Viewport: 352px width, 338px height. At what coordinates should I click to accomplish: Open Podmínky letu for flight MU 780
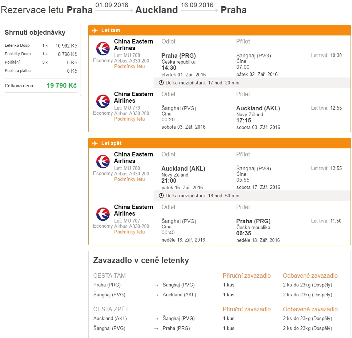[x=129, y=179]
